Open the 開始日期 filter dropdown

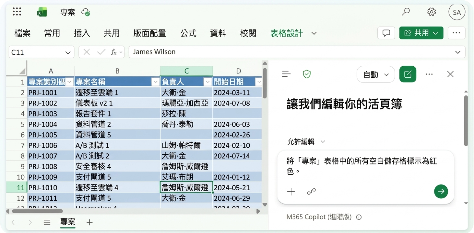258,82
